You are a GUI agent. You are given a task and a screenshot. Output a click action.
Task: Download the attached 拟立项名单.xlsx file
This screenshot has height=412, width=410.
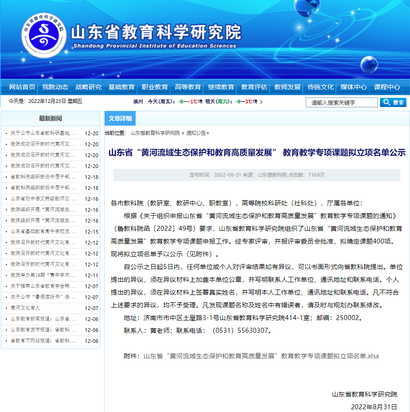pos(261,356)
